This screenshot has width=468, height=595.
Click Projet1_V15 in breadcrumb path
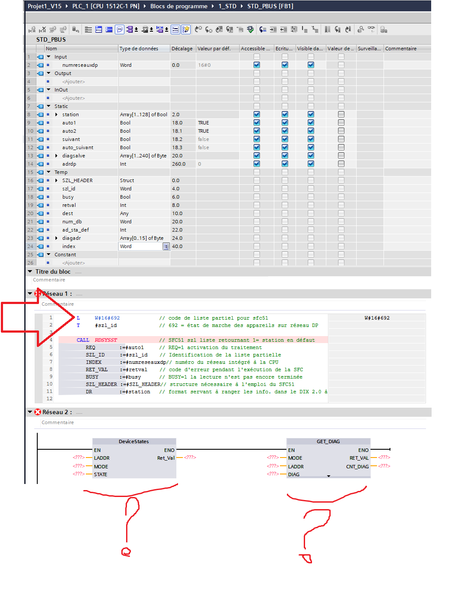(45, 6)
